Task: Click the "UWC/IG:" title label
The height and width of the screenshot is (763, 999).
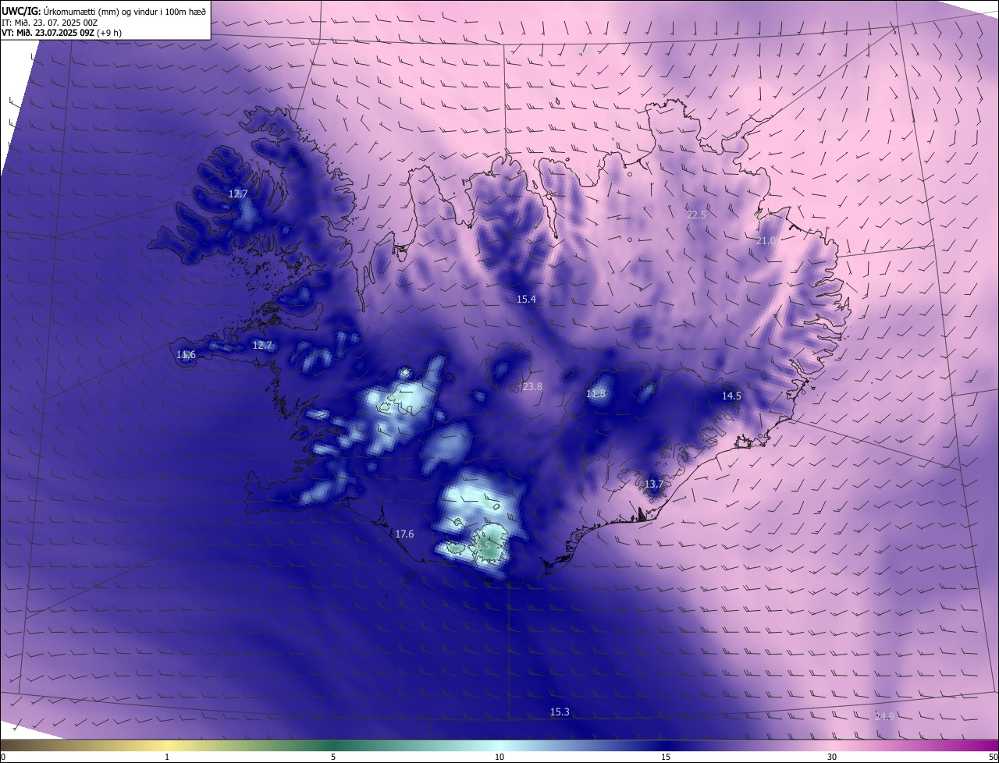Action: point(21,12)
